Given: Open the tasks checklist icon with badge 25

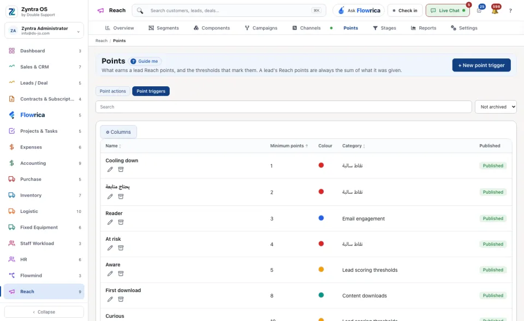Looking at the screenshot, I should point(479,10).
